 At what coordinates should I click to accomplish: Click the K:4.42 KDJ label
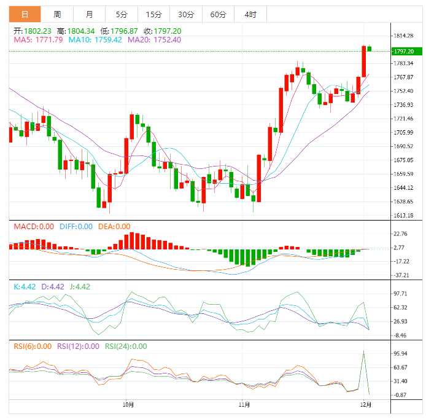pyautogui.click(x=25, y=286)
